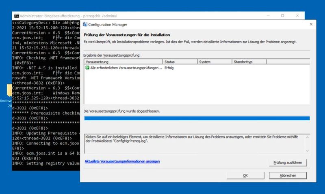Screen dimensions: 325x194
Task: Click the green success checkmark icon
Action: point(87,68)
